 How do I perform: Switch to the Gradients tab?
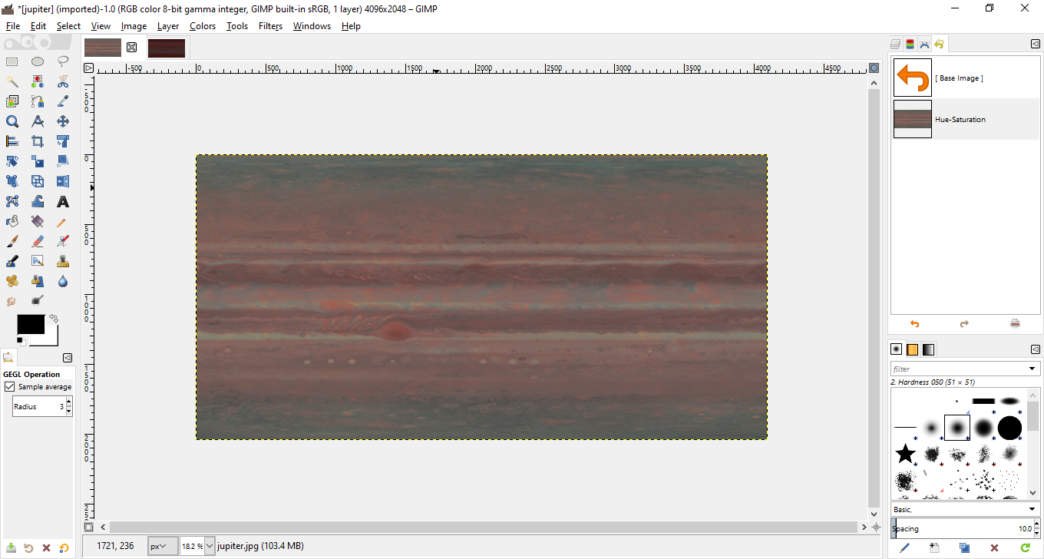point(928,349)
